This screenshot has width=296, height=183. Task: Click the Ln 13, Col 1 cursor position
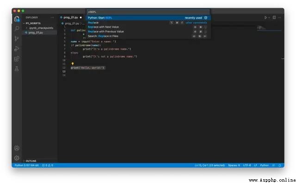tap(210, 165)
